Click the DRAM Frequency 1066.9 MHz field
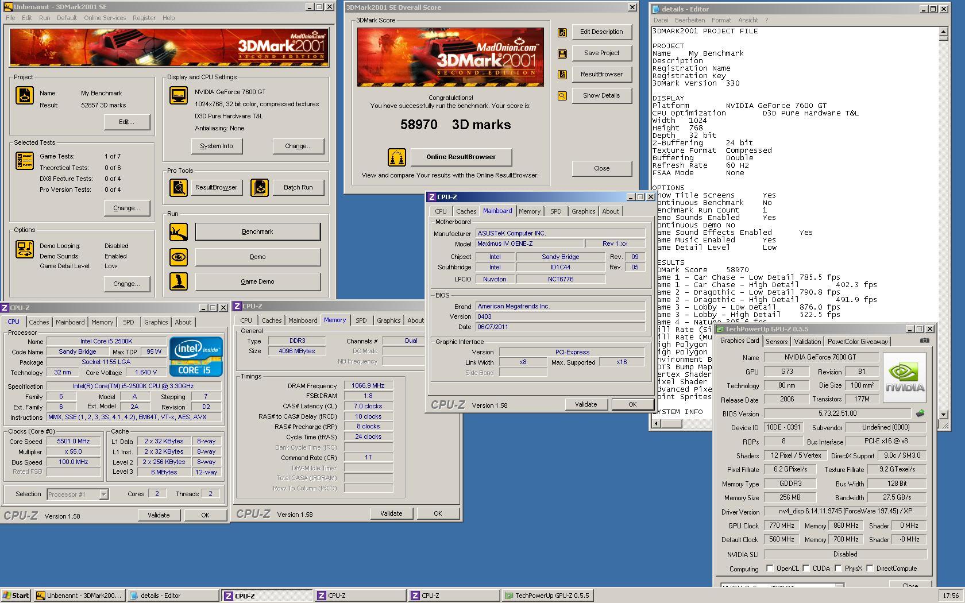Image resolution: width=965 pixels, height=603 pixels. tap(368, 386)
